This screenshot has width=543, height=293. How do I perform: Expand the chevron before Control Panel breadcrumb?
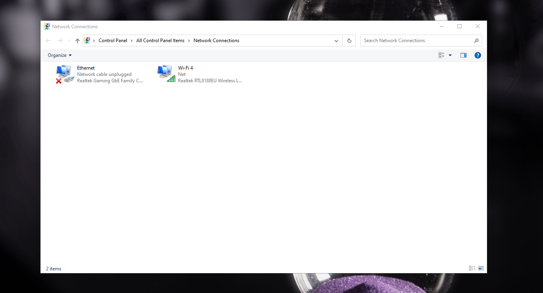tap(94, 41)
